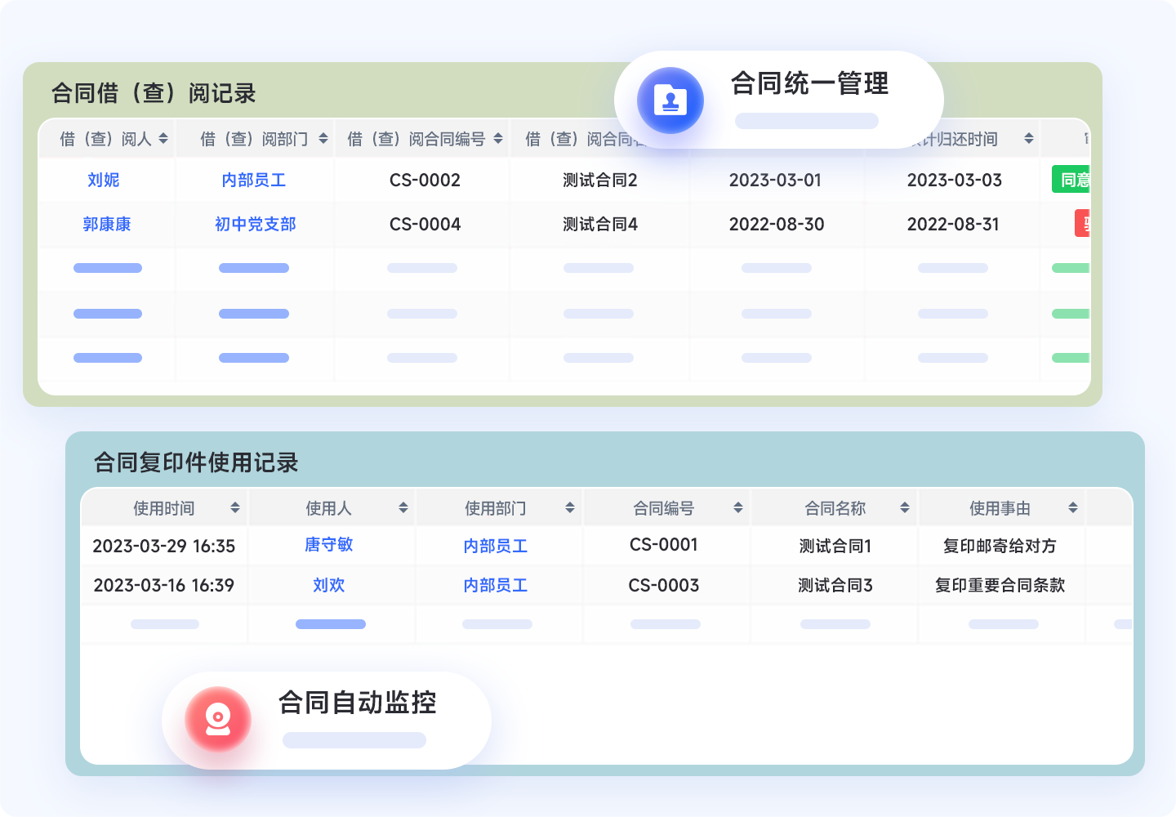Select cell 2023-03-29 16:35
Screen dimensions: 1176x817
pyautogui.click(x=164, y=546)
